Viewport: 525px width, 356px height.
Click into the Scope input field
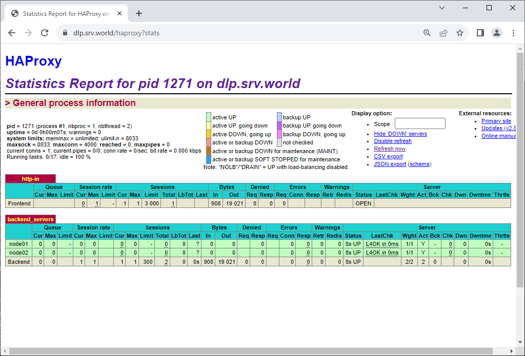point(420,123)
